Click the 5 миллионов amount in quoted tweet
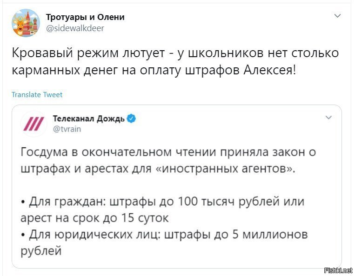Image resolution: width=355 pixels, height=276 pixels. pos(270,234)
